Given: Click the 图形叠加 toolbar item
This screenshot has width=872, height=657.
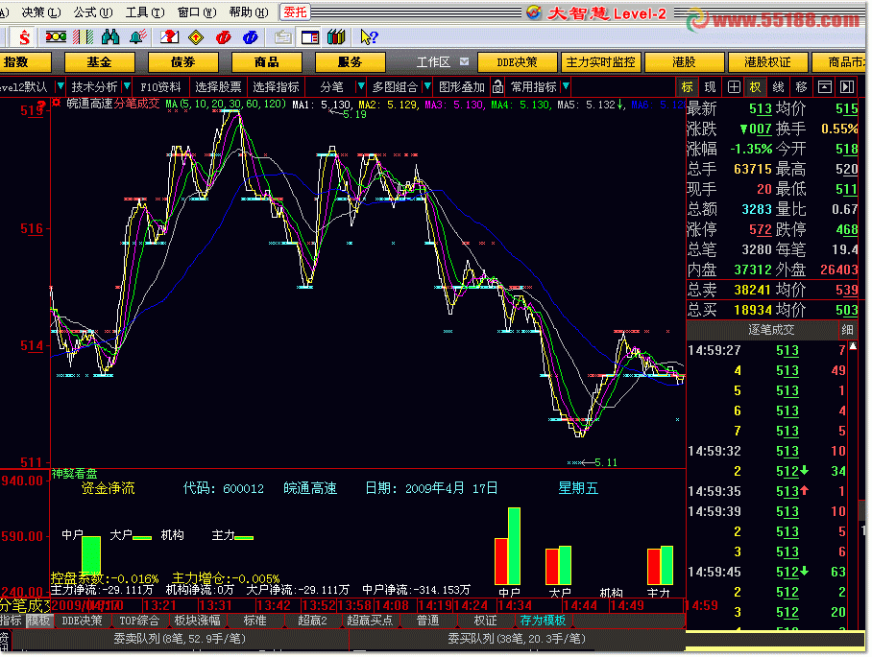Looking at the screenshot, I should (462, 87).
